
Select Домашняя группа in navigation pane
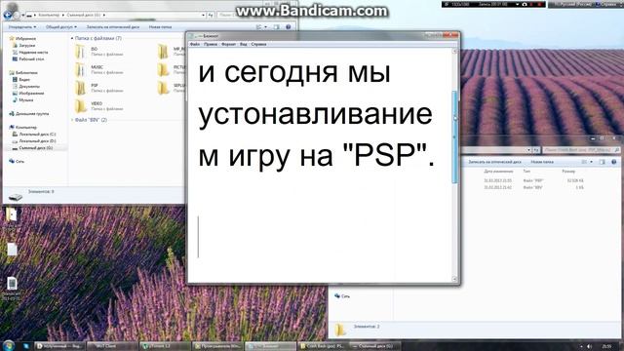tap(28, 114)
